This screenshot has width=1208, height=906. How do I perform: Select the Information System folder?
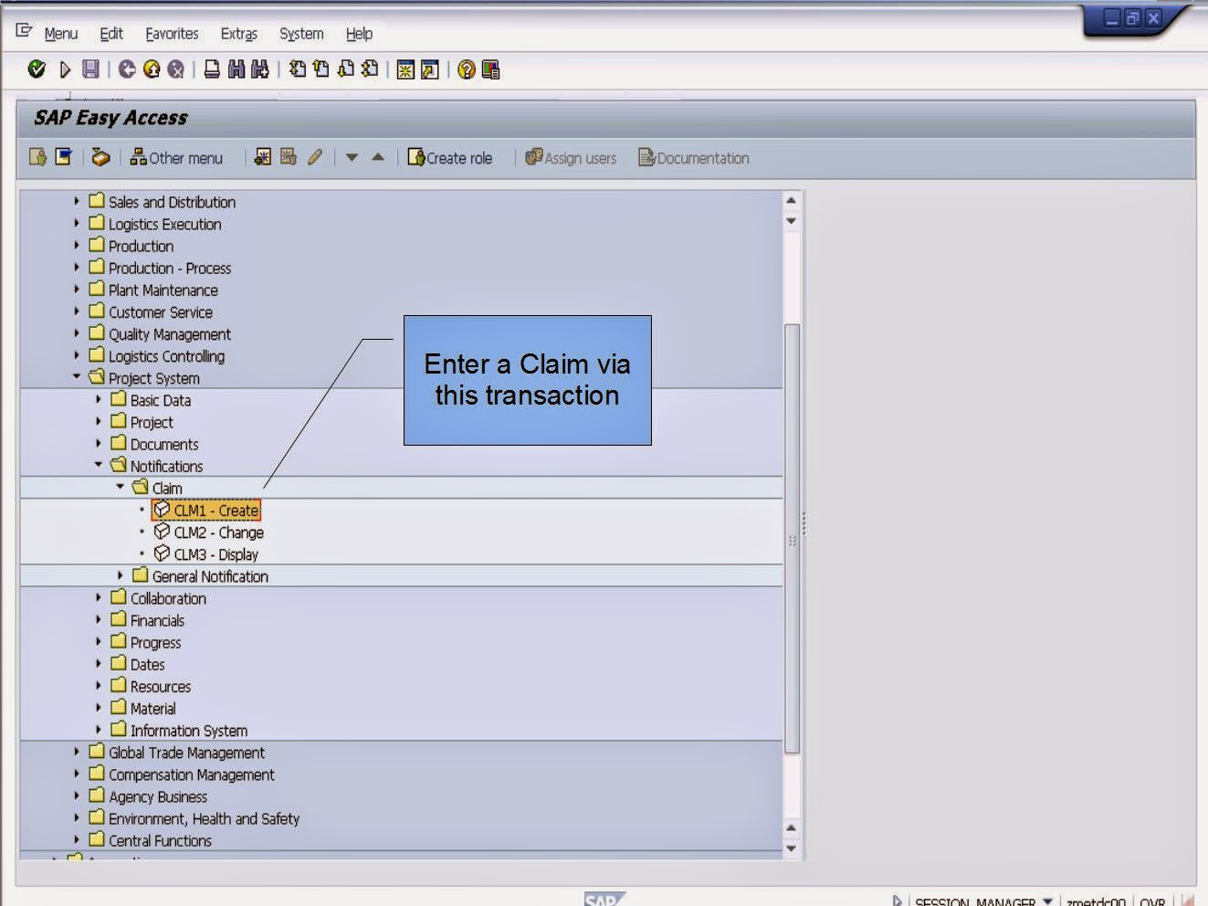point(179,730)
